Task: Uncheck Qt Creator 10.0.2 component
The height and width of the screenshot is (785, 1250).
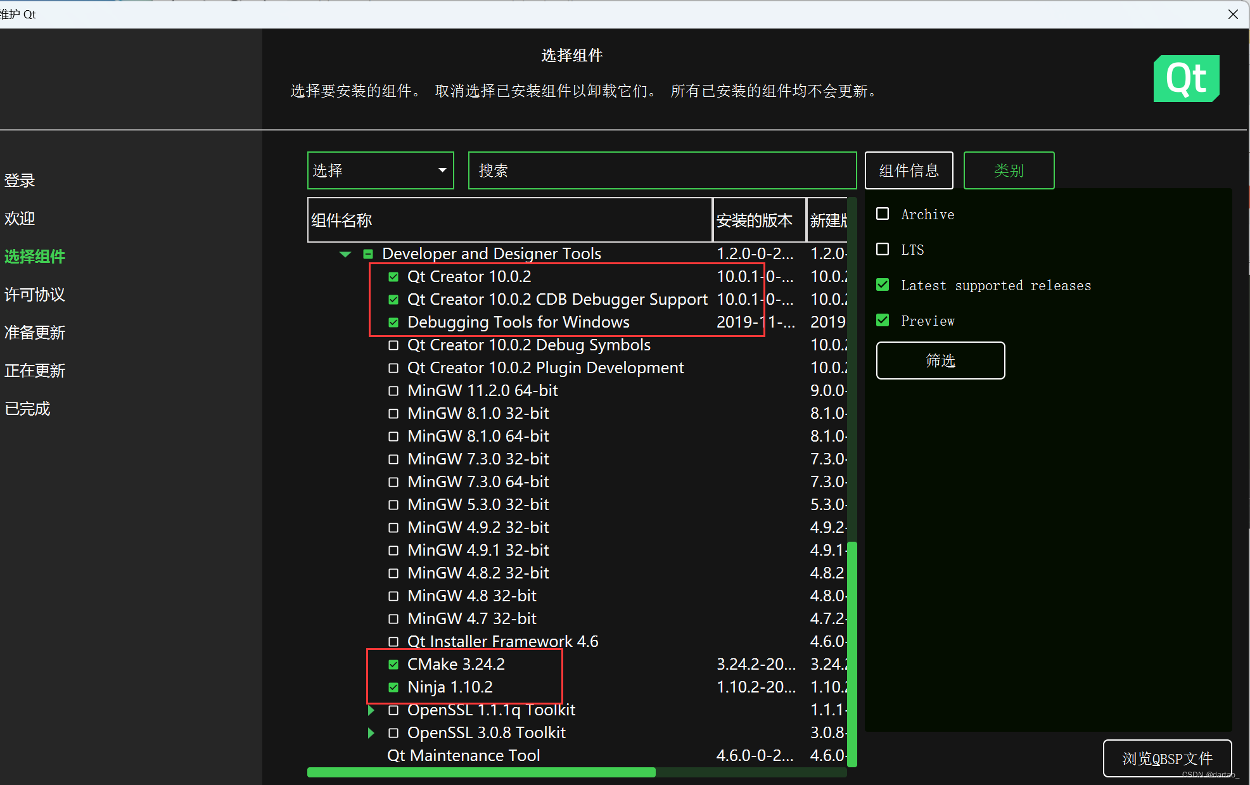Action: [393, 277]
